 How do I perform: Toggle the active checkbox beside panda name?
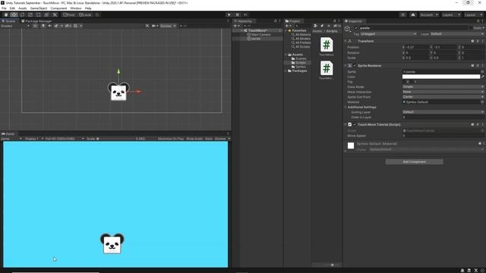point(356,28)
